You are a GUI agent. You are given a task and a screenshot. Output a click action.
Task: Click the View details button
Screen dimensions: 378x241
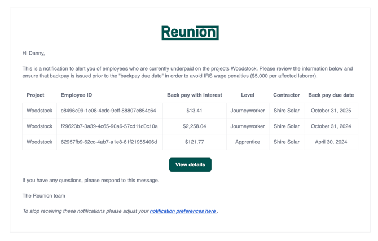point(190,165)
